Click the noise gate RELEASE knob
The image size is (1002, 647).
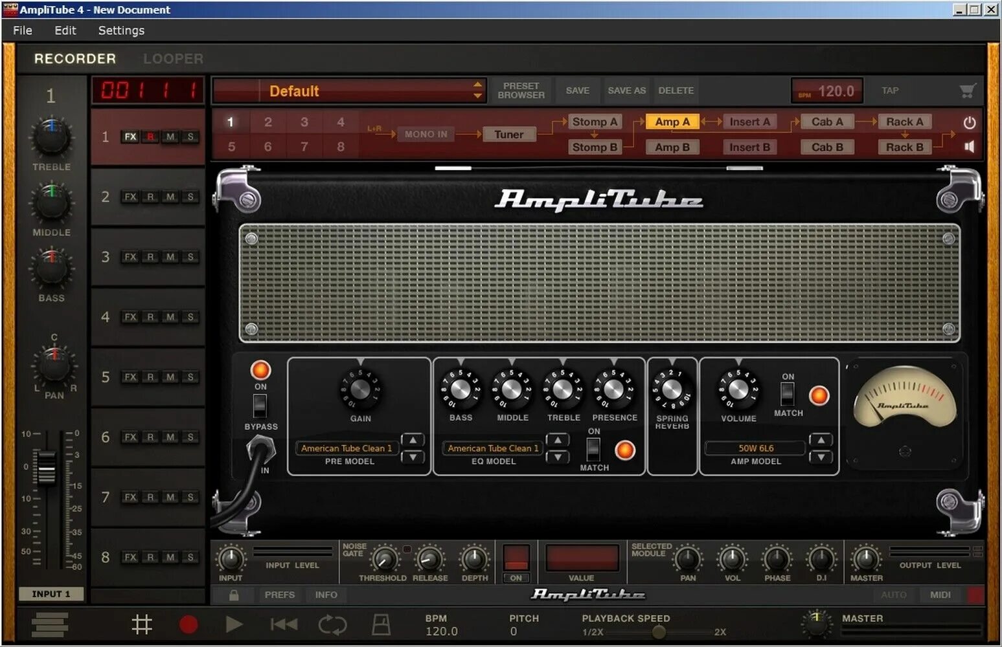click(429, 558)
